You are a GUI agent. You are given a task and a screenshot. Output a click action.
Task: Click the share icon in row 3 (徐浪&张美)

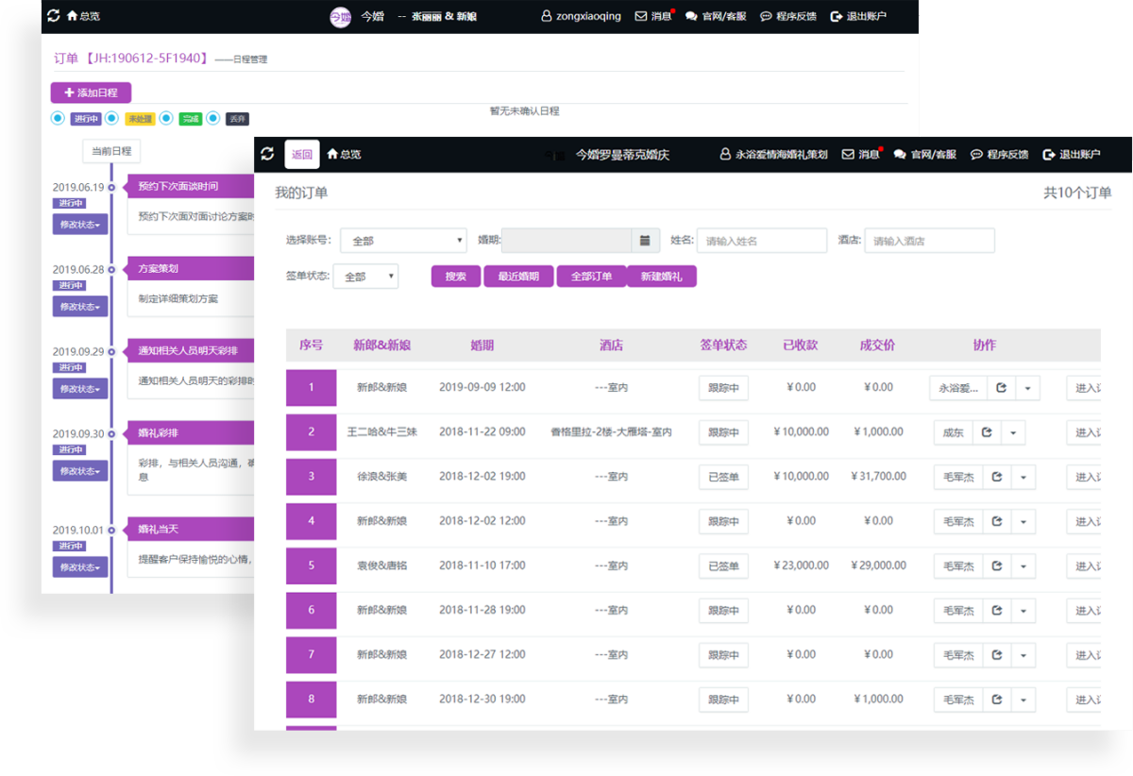point(996,477)
